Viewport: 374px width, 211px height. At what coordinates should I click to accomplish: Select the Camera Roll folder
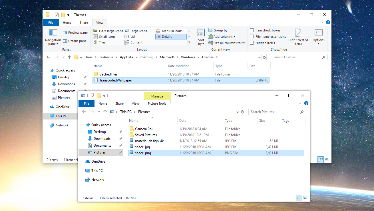point(216,129)
